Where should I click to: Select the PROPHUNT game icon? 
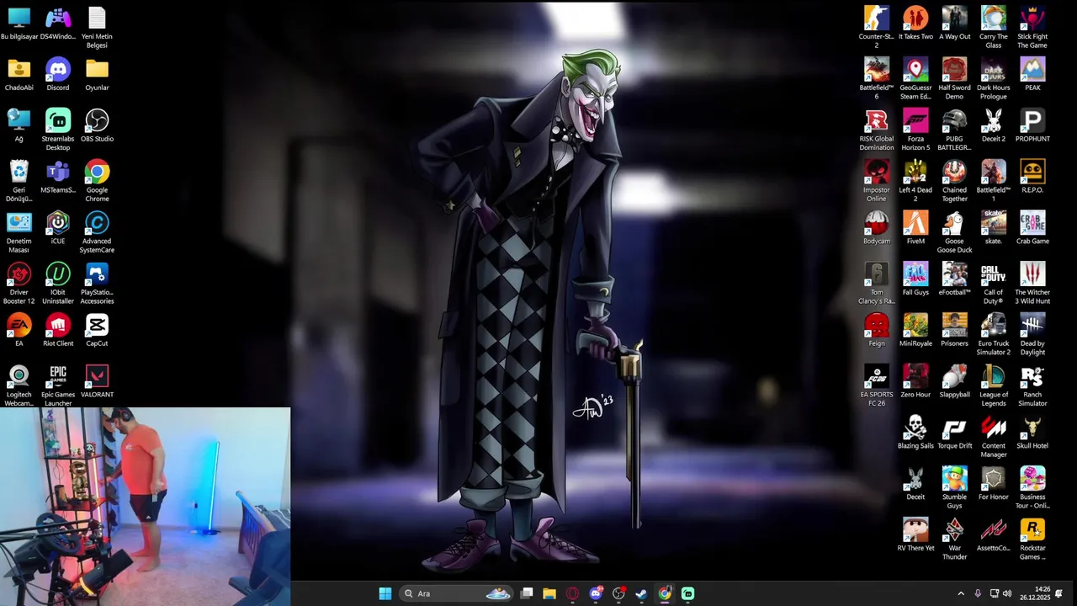click(x=1032, y=126)
